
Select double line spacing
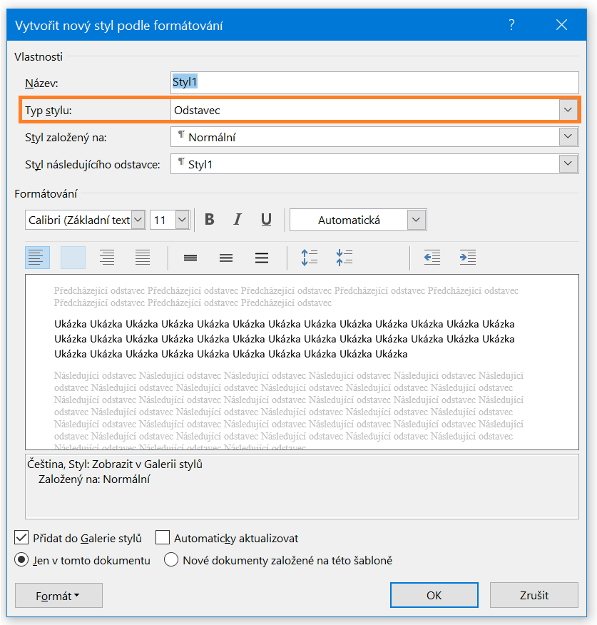pyautogui.click(x=261, y=258)
